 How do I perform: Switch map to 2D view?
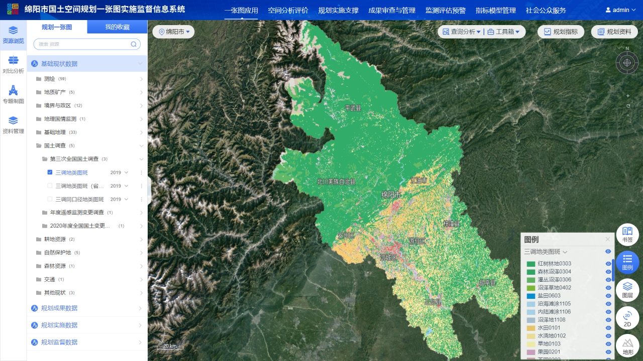click(627, 318)
